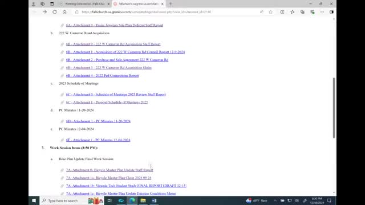Close the fallschurch-va.granicus tab
The width and height of the screenshot is (365, 205).
point(162,4)
